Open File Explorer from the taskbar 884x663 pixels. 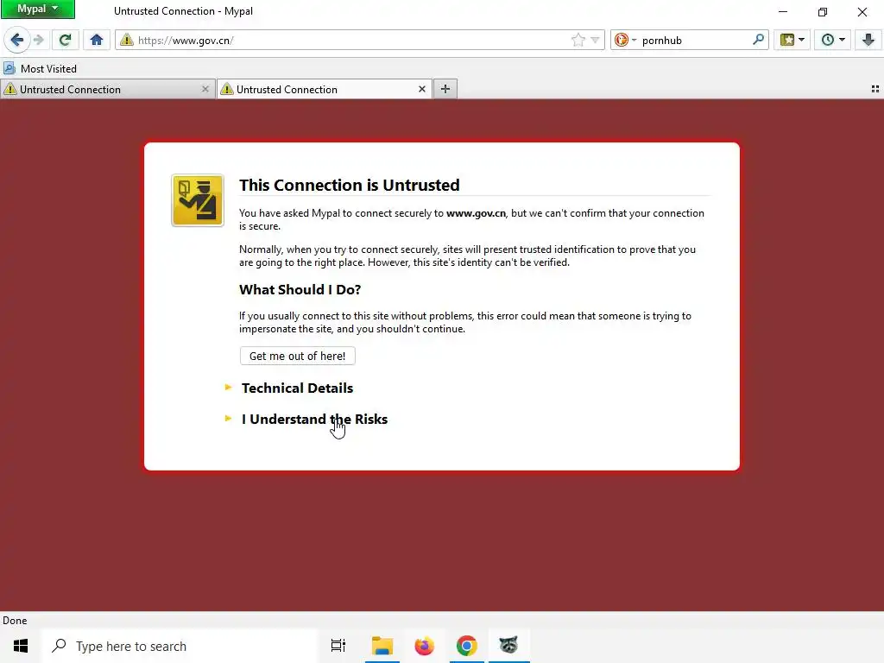tap(382, 646)
